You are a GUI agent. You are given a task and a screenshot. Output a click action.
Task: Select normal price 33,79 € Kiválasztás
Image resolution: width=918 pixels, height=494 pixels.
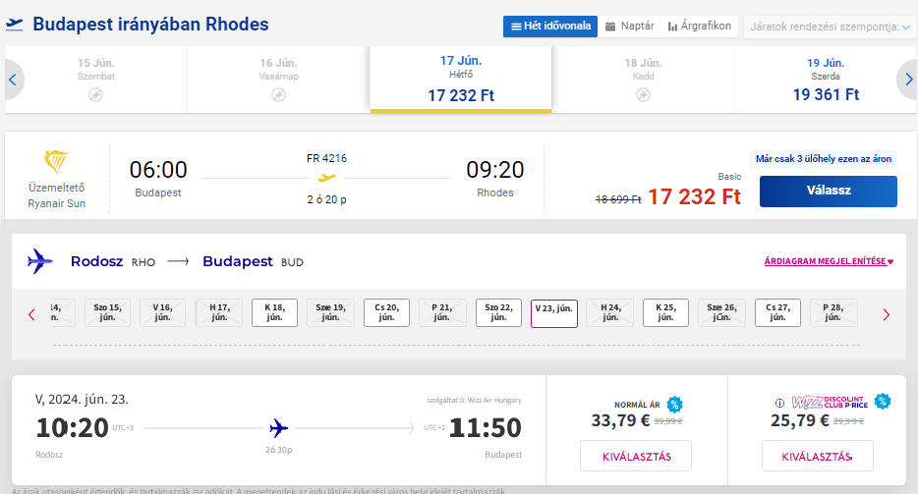pyautogui.click(x=636, y=456)
